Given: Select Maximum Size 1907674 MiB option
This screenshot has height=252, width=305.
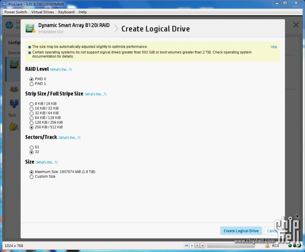Looking at the screenshot, I should click(x=32, y=172).
